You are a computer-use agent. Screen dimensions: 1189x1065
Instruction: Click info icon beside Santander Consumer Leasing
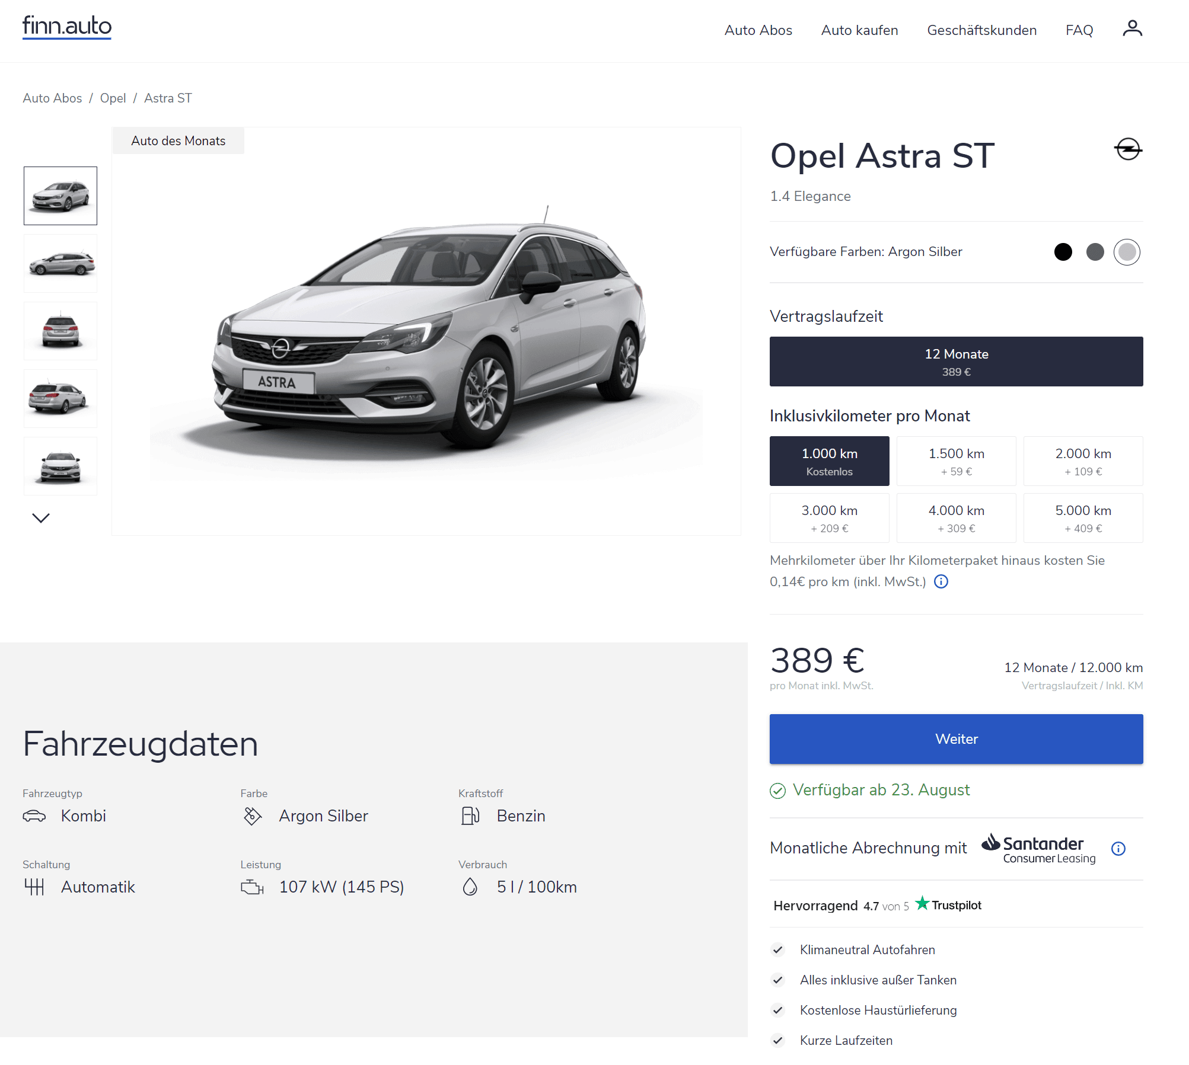pyautogui.click(x=1118, y=849)
